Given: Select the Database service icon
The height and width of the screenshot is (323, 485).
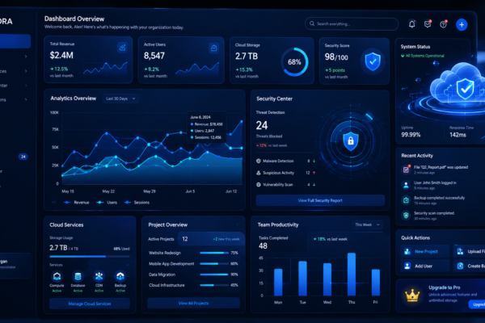Looking at the screenshot, I should [78, 275].
